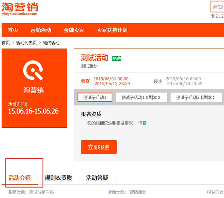Open the 营销活动 navigation menu item
This screenshot has height=198, width=224.
pyautogui.click(x=41, y=30)
